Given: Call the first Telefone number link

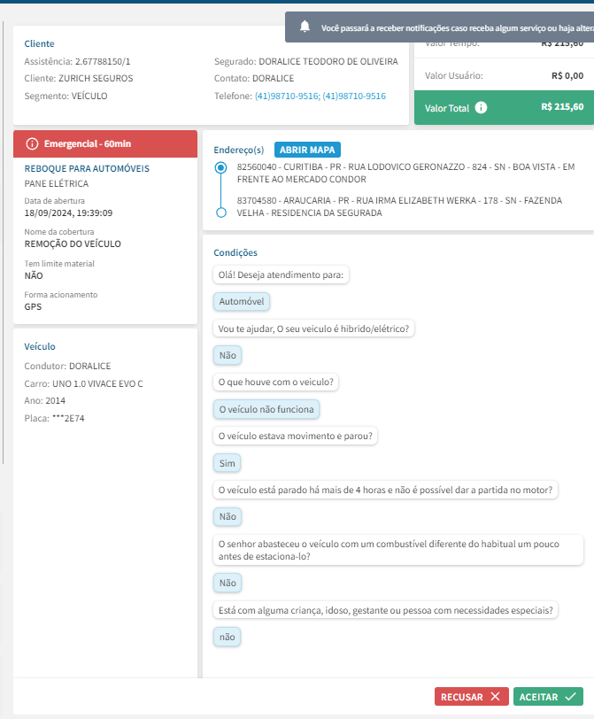Looking at the screenshot, I should pos(287,96).
